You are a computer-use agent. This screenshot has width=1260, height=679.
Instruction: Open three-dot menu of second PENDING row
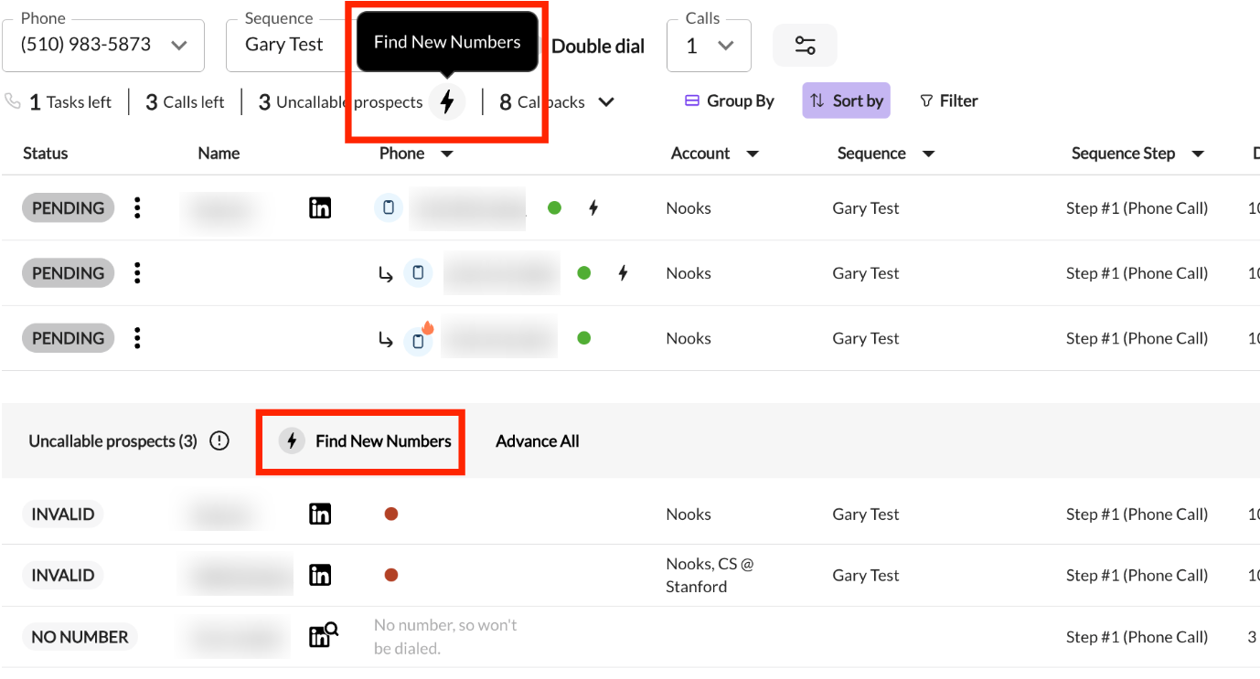click(x=137, y=272)
